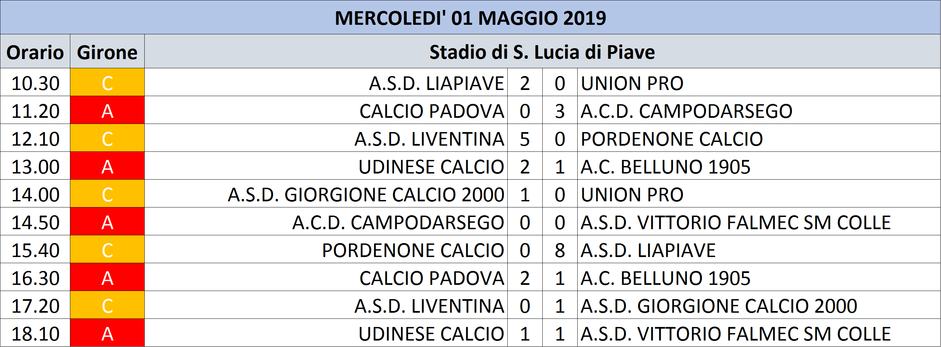
Task: Select A.S.D. VITTORIO FALMEC SM COLLE at 14.50
Action: click(x=736, y=222)
